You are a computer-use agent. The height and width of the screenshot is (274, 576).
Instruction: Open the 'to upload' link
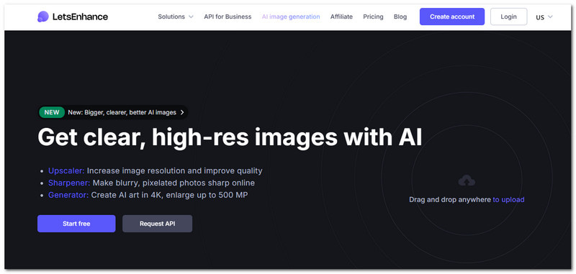508,199
